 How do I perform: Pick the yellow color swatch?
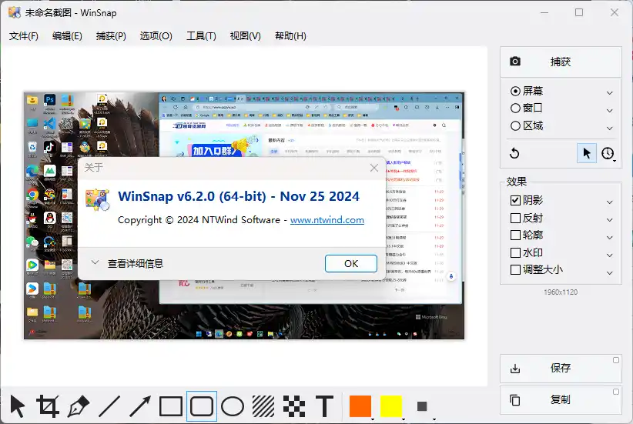click(x=391, y=406)
